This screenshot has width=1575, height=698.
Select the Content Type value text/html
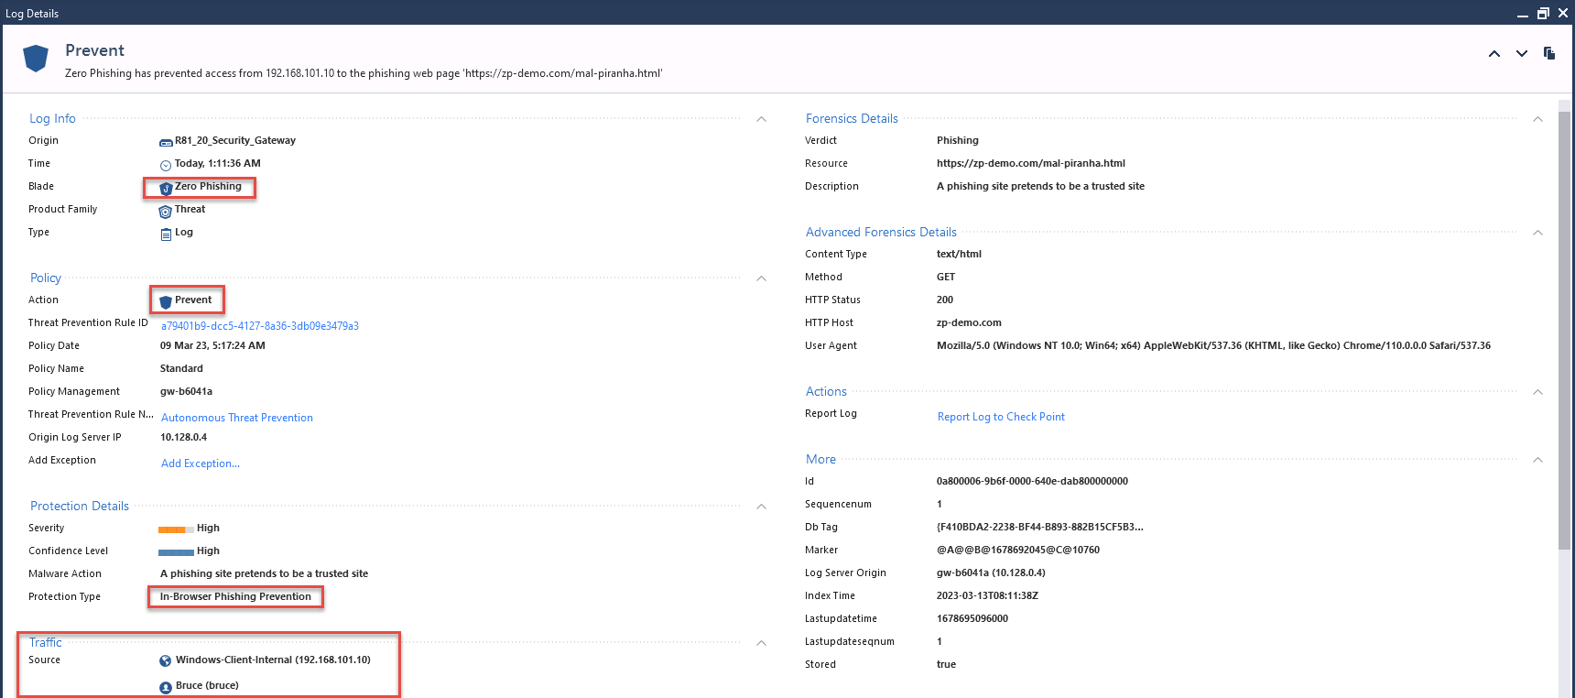[x=959, y=254]
